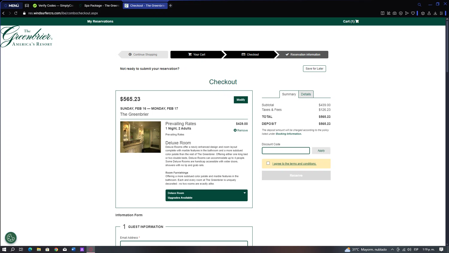449x253 pixels.
Task: Click the Deluxe Room bathroom thumbnail
Action: point(140,137)
